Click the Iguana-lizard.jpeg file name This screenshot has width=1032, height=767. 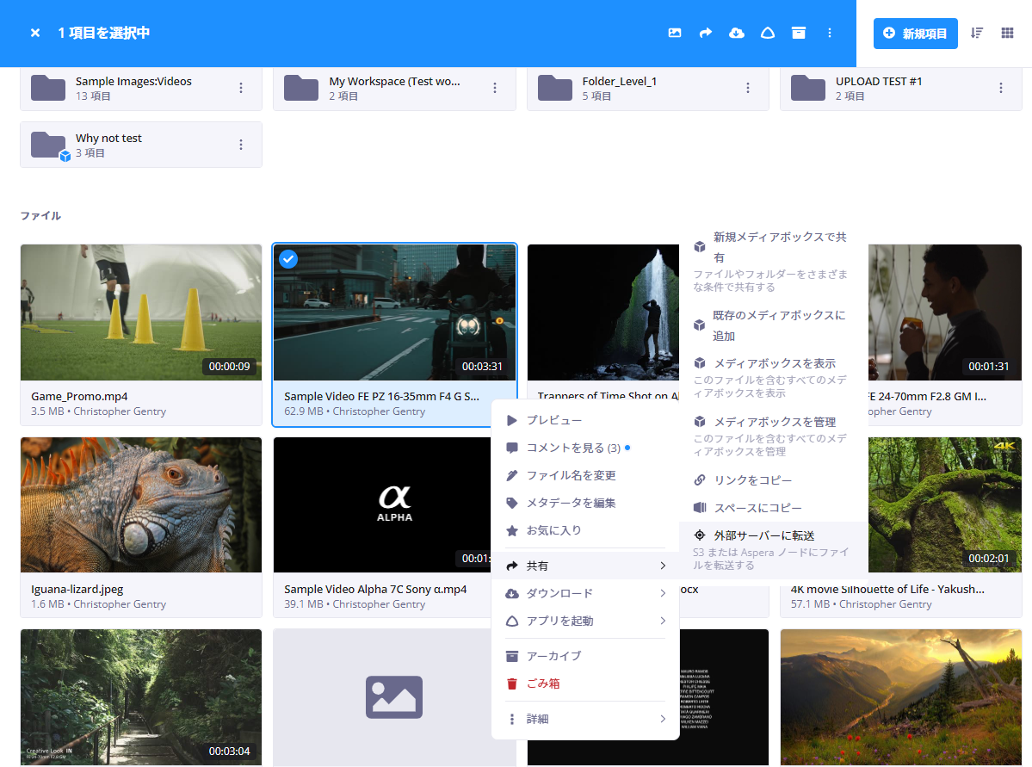77,590
